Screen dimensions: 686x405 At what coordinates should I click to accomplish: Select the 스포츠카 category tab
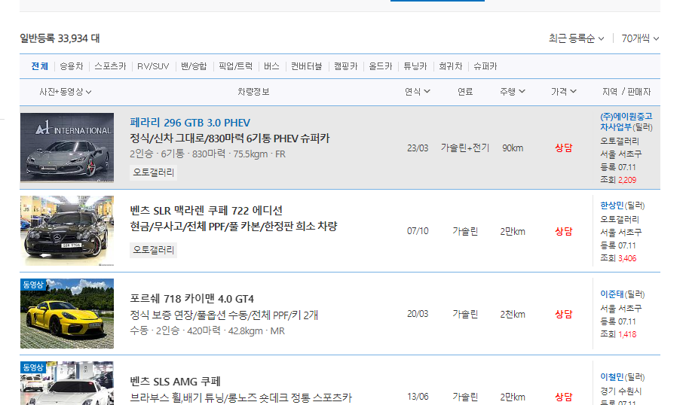(110, 66)
